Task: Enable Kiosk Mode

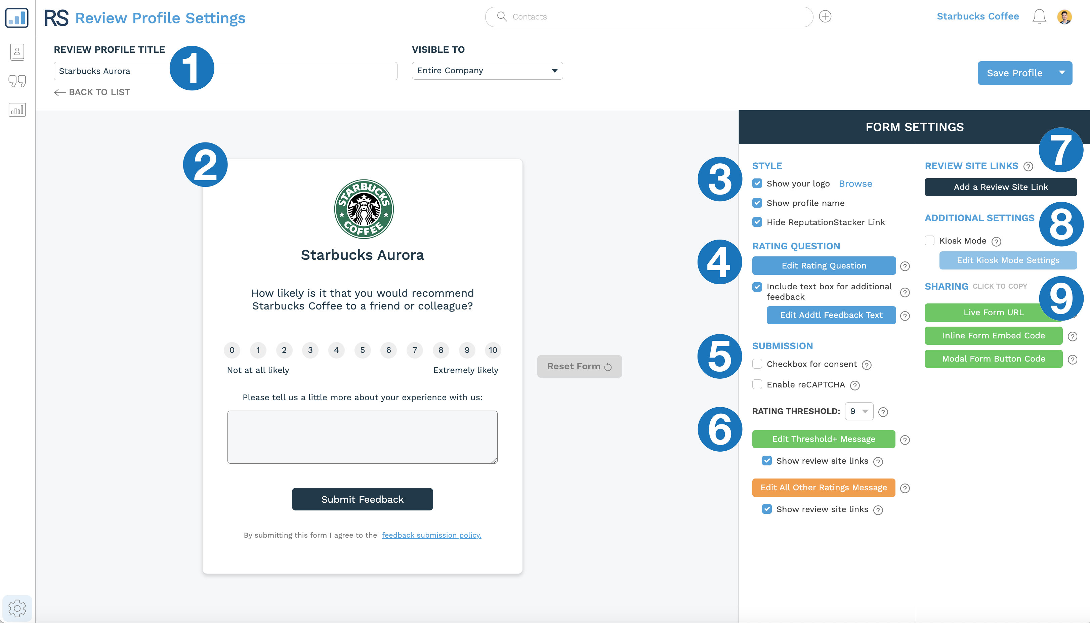Action: [929, 241]
